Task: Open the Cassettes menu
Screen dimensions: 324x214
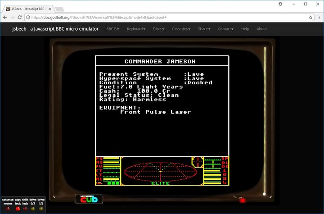Action: pyautogui.click(x=181, y=29)
